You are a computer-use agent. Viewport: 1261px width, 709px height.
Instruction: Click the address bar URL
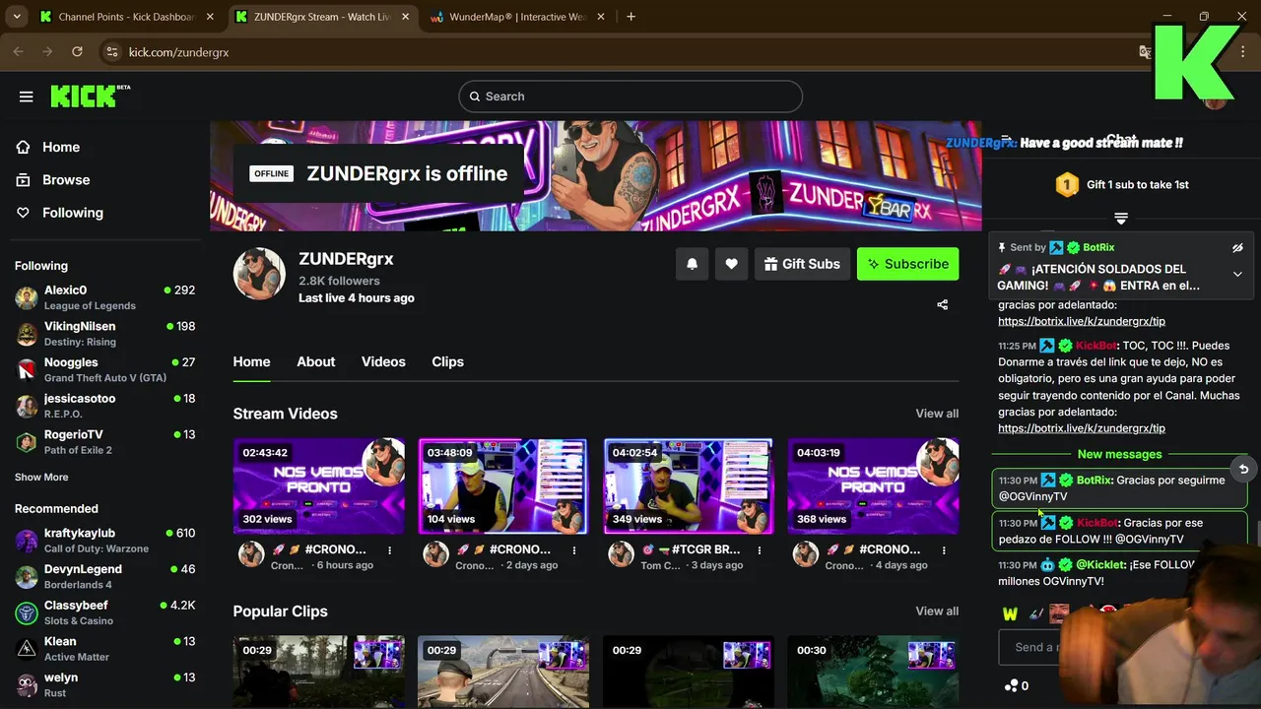[x=178, y=52]
